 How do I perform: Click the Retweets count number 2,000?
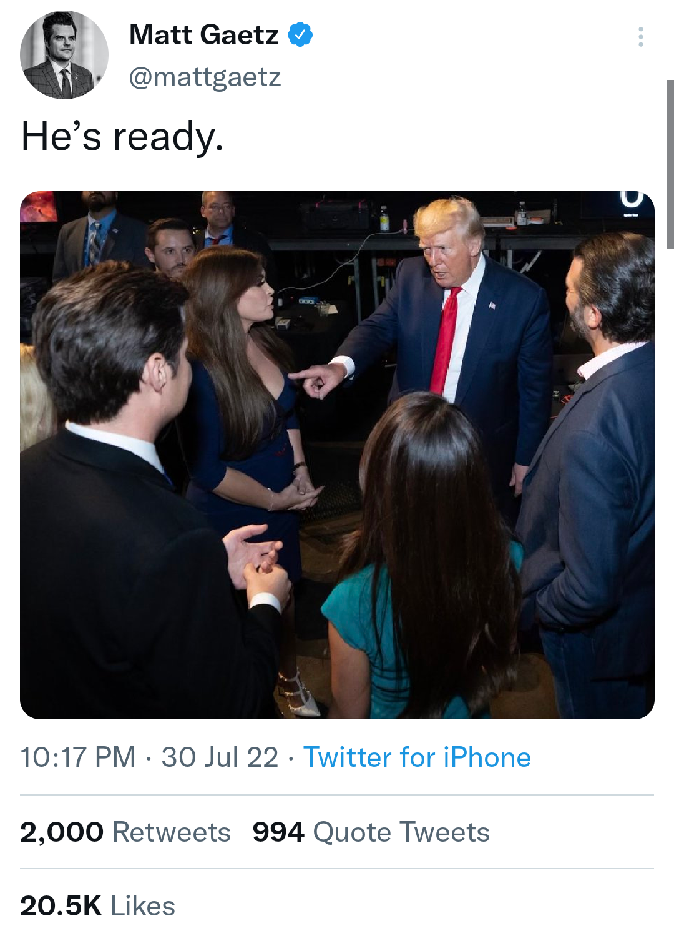click(x=62, y=832)
